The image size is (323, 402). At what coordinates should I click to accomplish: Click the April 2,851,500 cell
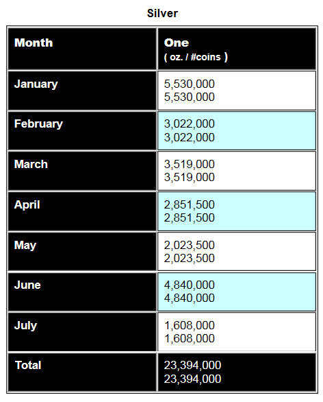click(237, 211)
